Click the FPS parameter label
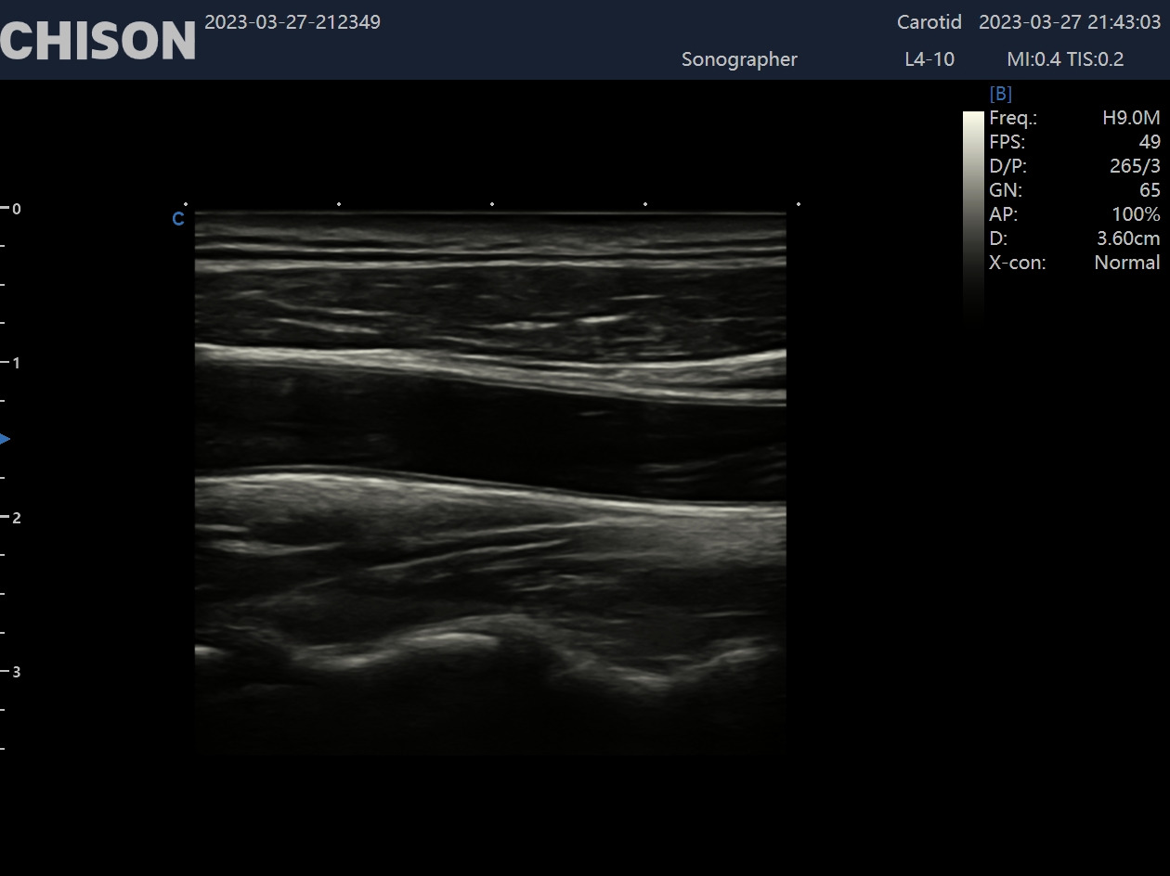 coord(1007,142)
